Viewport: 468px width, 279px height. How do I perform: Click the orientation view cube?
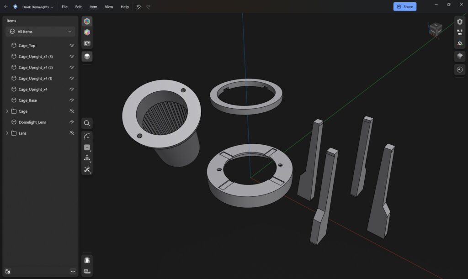tap(435, 30)
